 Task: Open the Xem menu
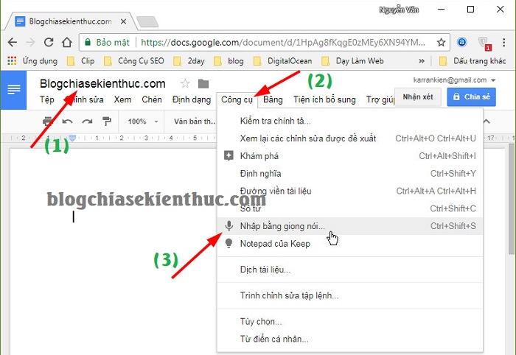[x=122, y=99]
